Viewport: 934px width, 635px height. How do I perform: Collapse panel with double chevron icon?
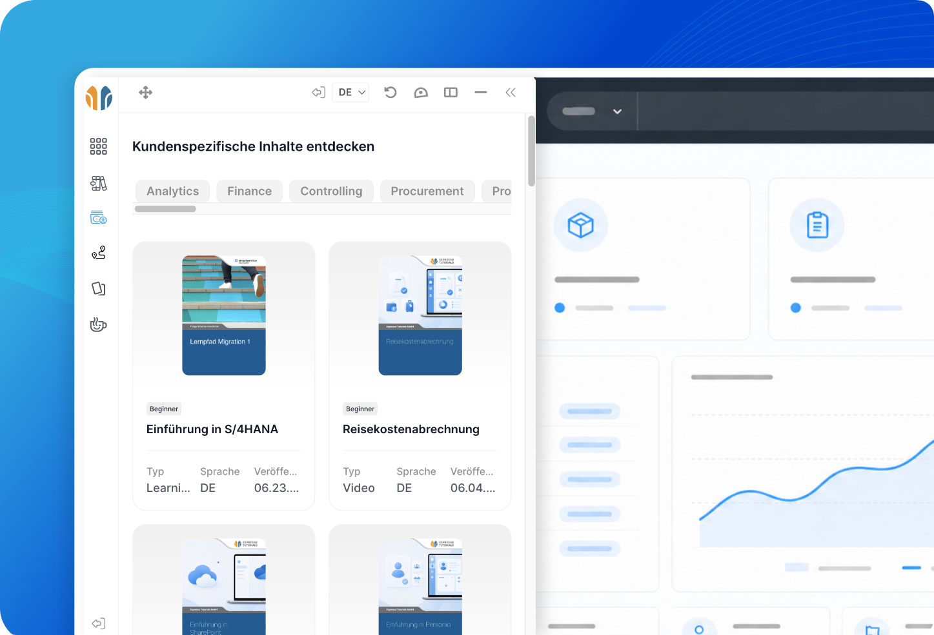(511, 92)
